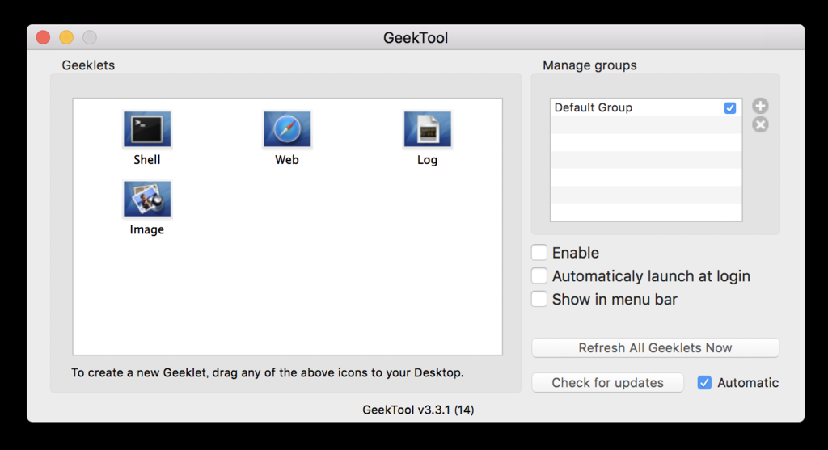The image size is (828, 450).
Task: Tick the Enable checkbox
Action: coord(539,253)
